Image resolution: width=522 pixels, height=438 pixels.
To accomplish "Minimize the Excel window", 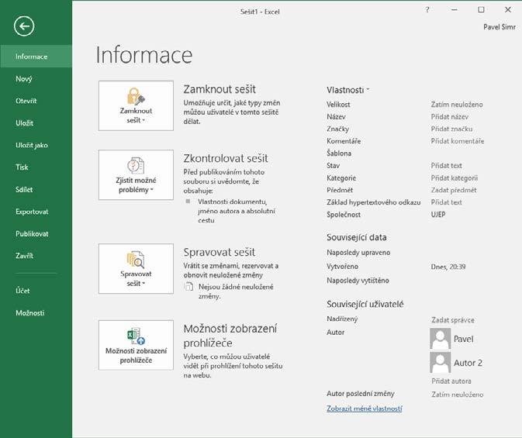I will [454, 9].
